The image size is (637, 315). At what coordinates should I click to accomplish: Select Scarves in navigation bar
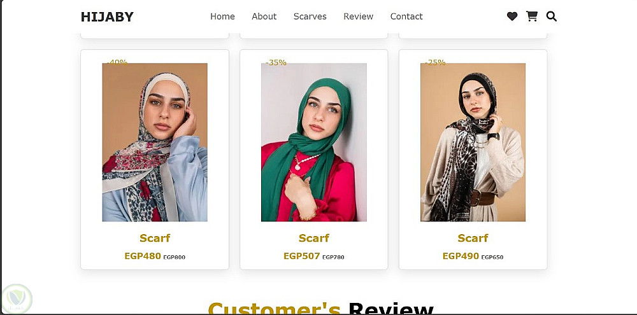310,17
